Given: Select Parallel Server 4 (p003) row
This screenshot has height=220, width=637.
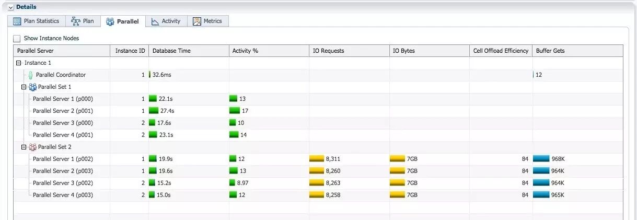Looking at the screenshot, I should [x=318, y=195].
